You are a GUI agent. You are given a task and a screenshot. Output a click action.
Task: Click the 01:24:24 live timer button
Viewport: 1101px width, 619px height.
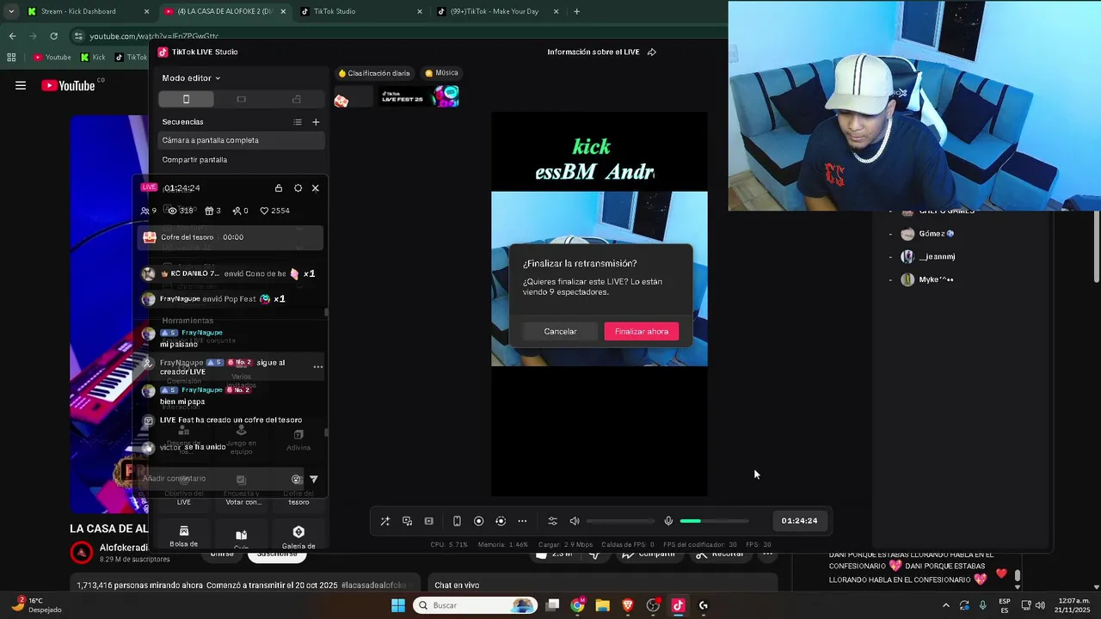(x=799, y=521)
